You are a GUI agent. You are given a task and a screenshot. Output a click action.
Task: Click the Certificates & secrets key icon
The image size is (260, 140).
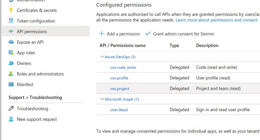11,10
